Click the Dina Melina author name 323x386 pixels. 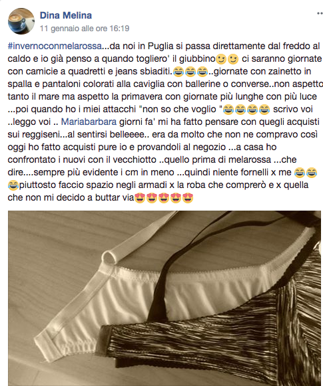[x=66, y=15]
